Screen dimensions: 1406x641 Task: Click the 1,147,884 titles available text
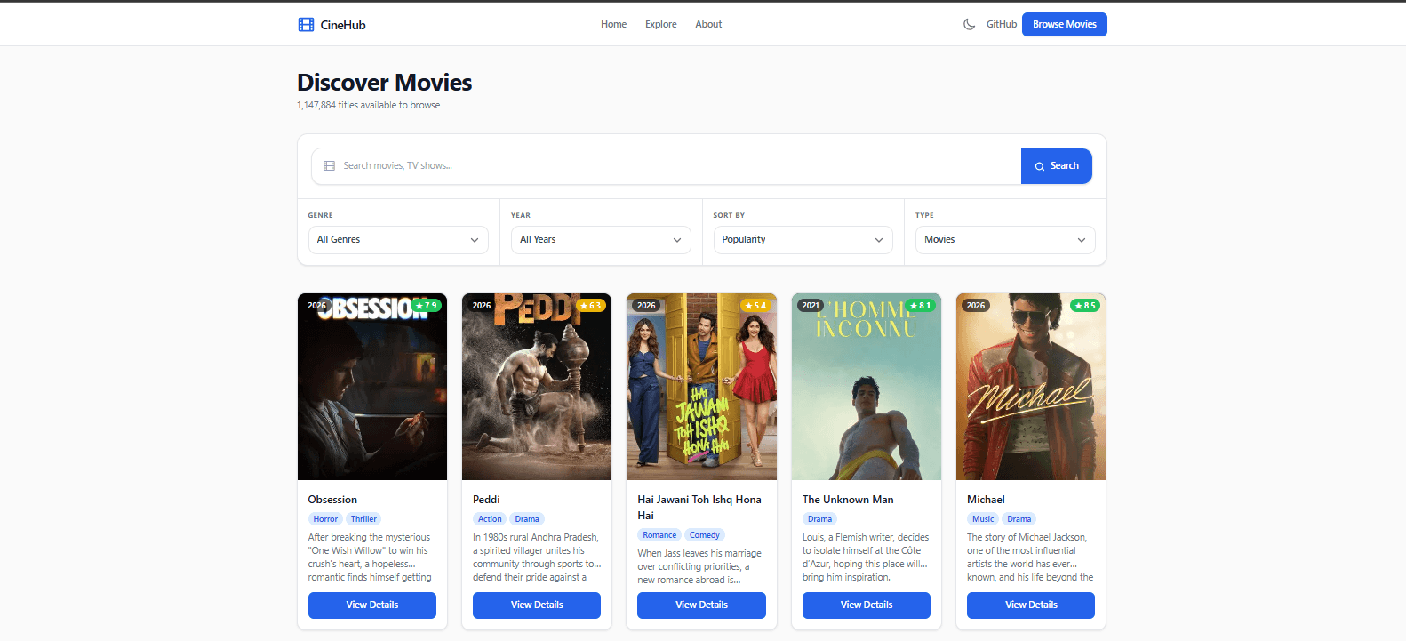368,106
